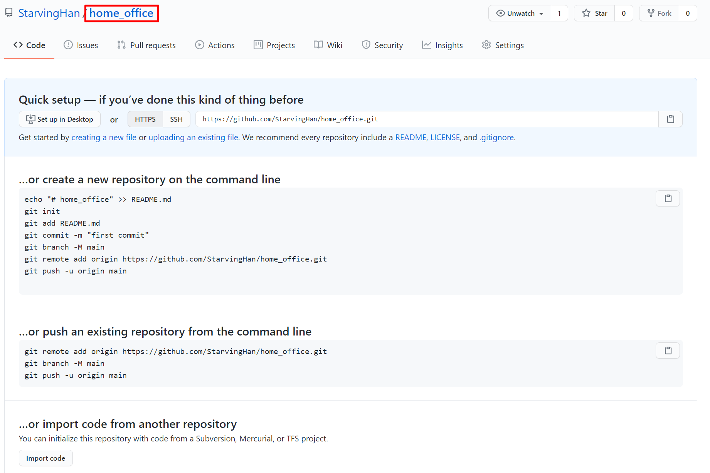
Task: Follow the creating a new file link
Action: (104, 138)
